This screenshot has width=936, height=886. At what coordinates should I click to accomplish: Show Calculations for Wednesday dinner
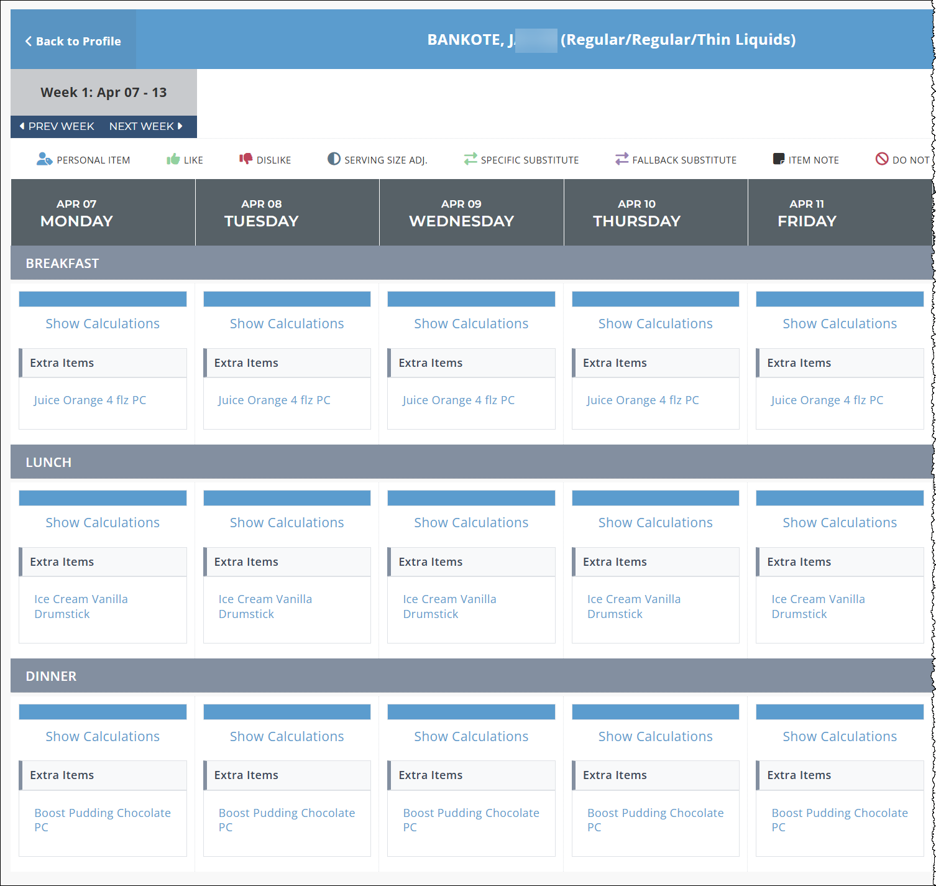pyautogui.click(x=471, y=737)
